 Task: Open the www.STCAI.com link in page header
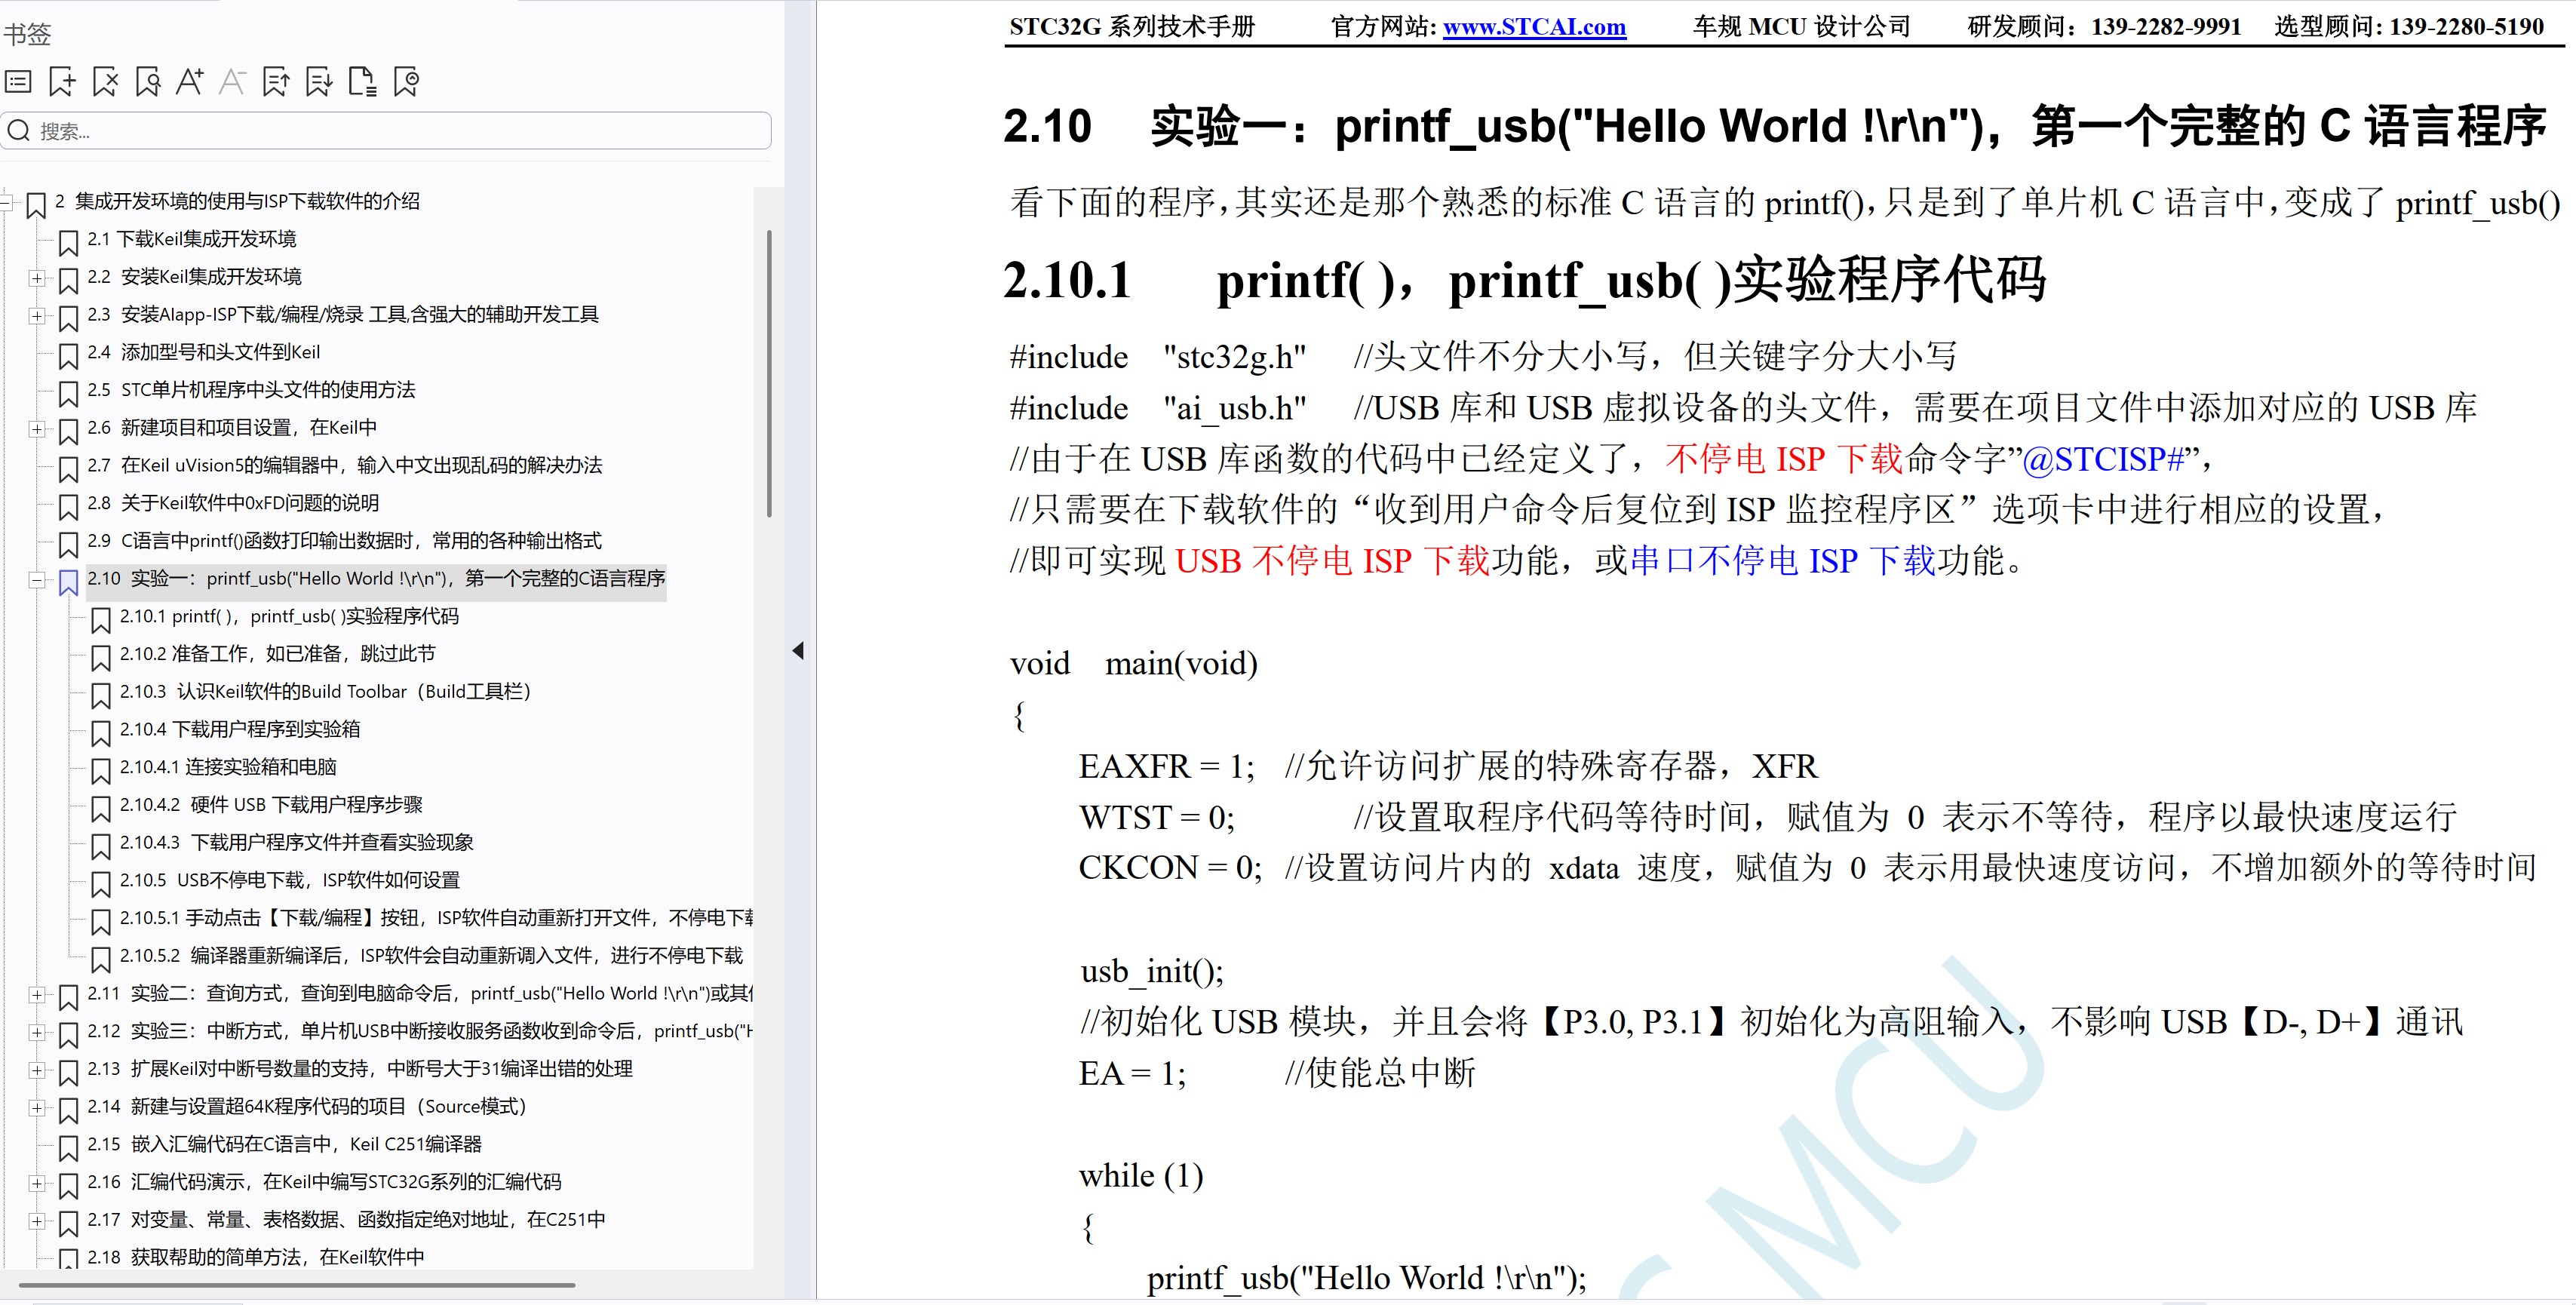click(x=1534, y=27)
